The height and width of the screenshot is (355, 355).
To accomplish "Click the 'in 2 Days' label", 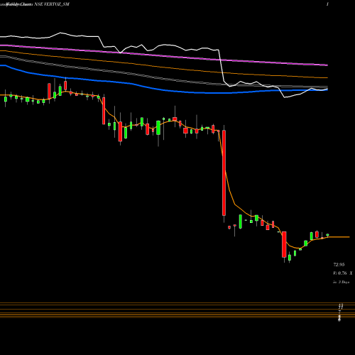I will click(341, 282).
